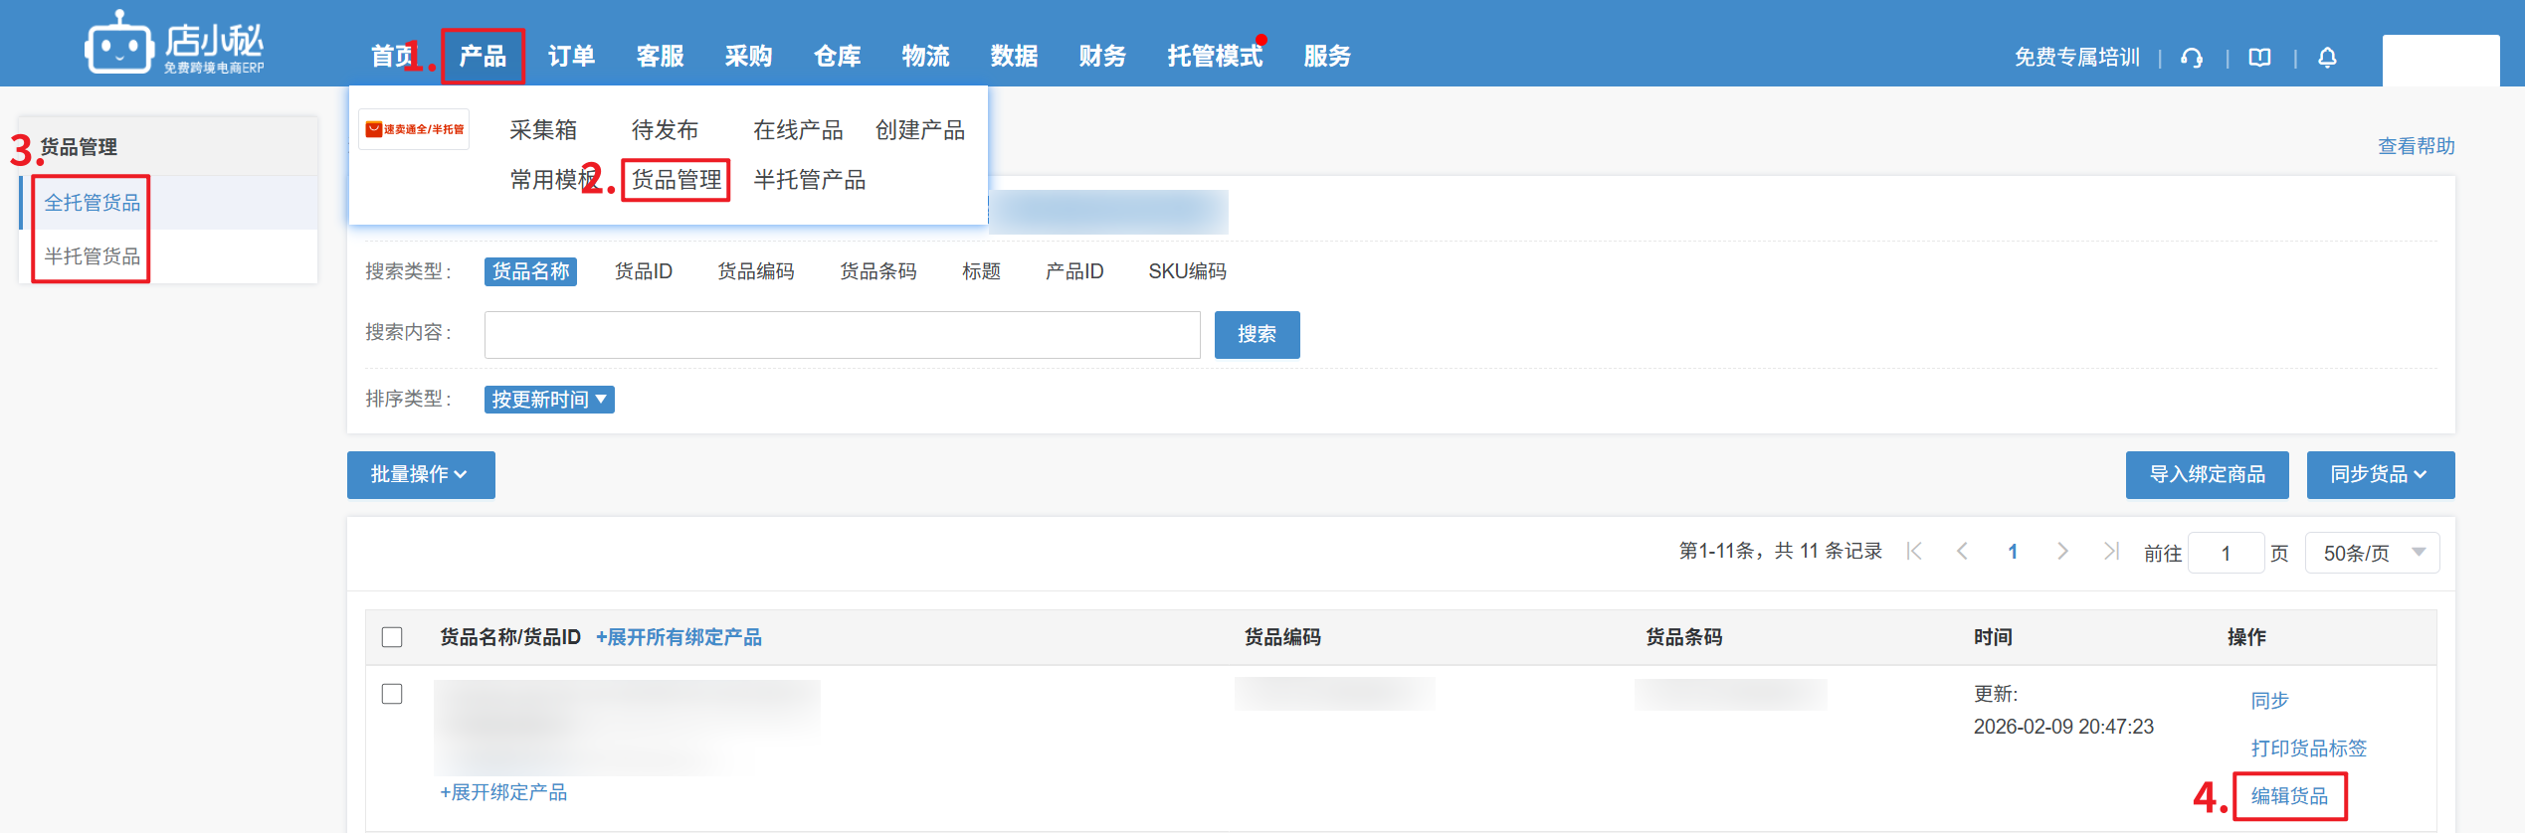2525x833 pixels.
Task: Click the 搜索 button
Action: tap(1256, 335)
